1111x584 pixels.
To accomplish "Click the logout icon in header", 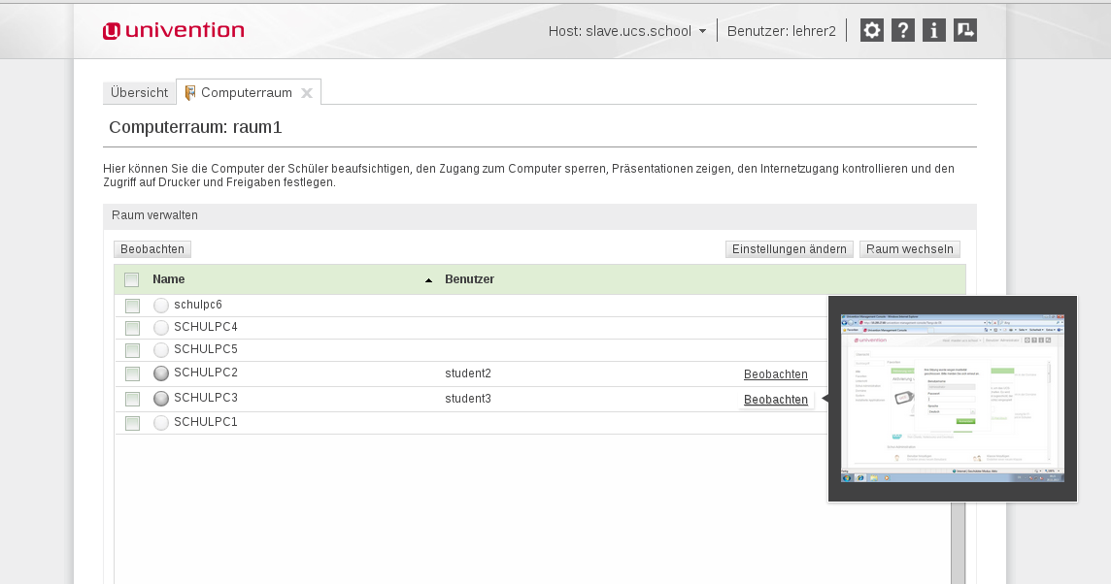I will pyautogui.click(x=965, y=30).
